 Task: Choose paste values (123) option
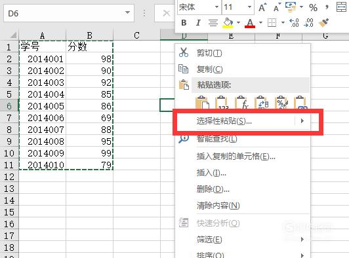[221, 102]
